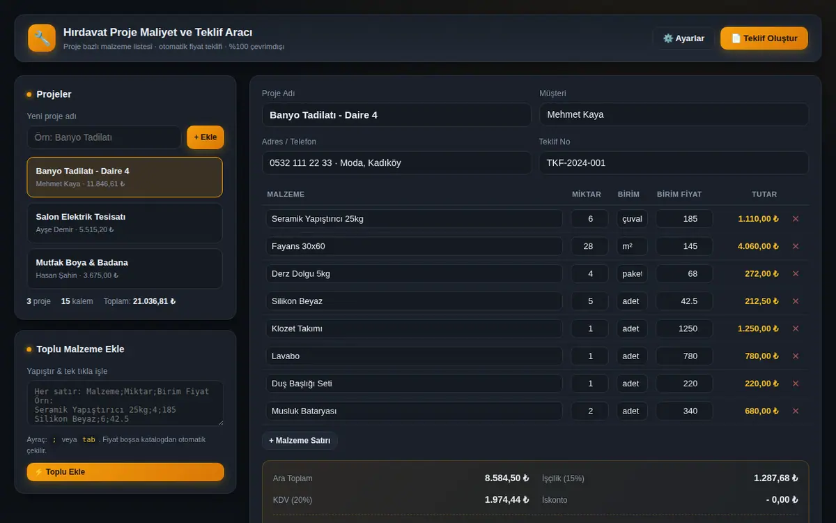Remove the Lavabo row
Image resolution: width=836 pixels, height=523 pixels.
click(796, 356)
